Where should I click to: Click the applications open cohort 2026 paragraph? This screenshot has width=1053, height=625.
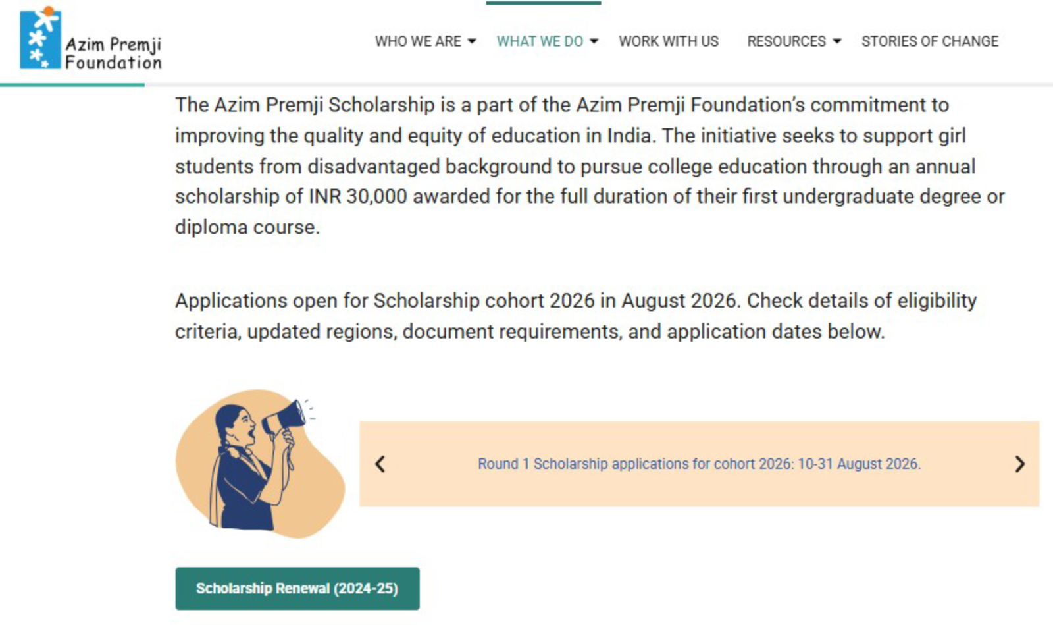tap(576, 315)
